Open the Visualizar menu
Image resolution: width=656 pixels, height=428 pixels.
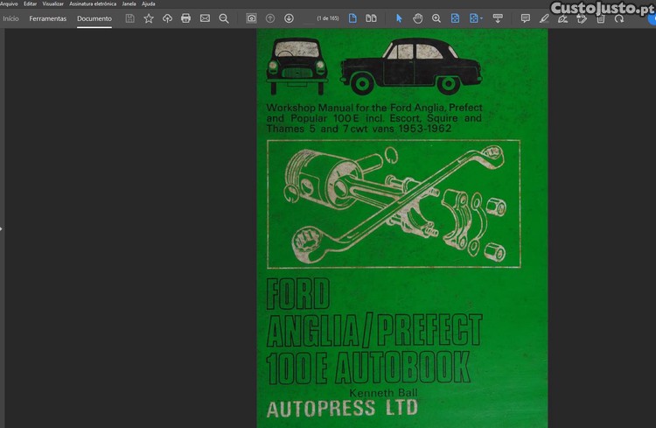pyautogui.click(x=52, y=4)
